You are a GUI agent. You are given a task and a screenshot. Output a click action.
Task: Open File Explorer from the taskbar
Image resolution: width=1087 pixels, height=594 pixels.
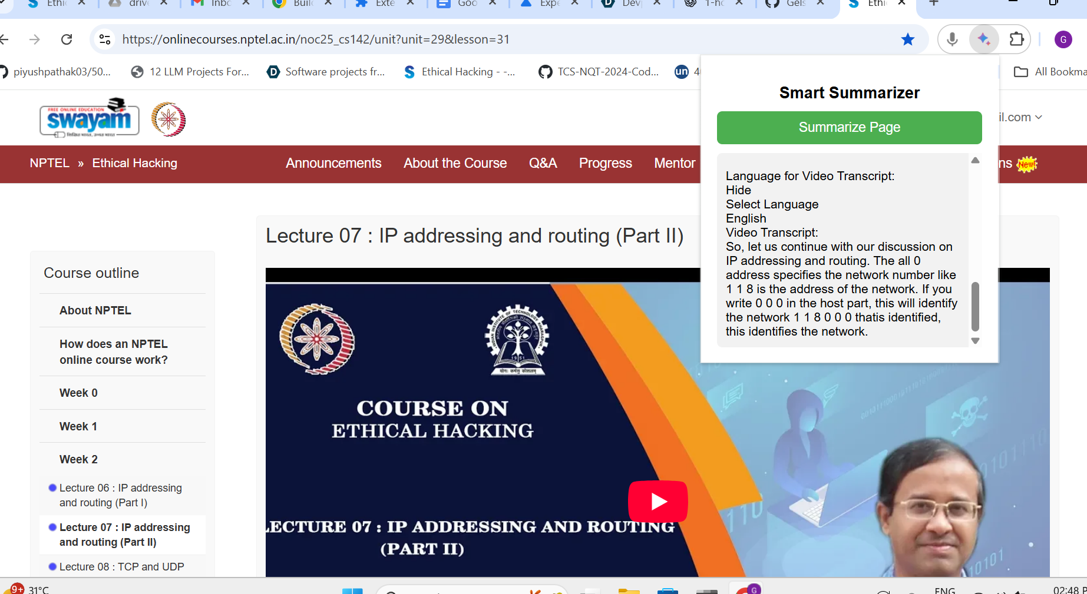pos(629,590)
